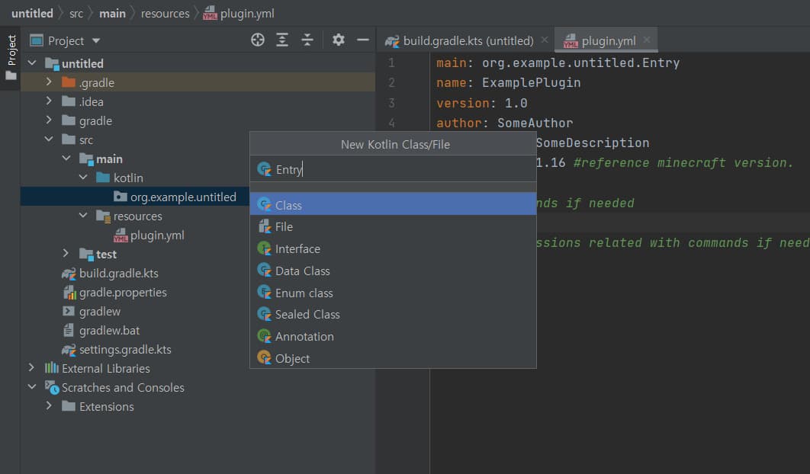Click the class name input field
The height and width of the screenshot is (474, 810).
point(397,169)
